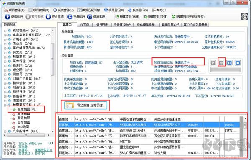
Task: Click the gray project run play button
Action: pos(213,62)
